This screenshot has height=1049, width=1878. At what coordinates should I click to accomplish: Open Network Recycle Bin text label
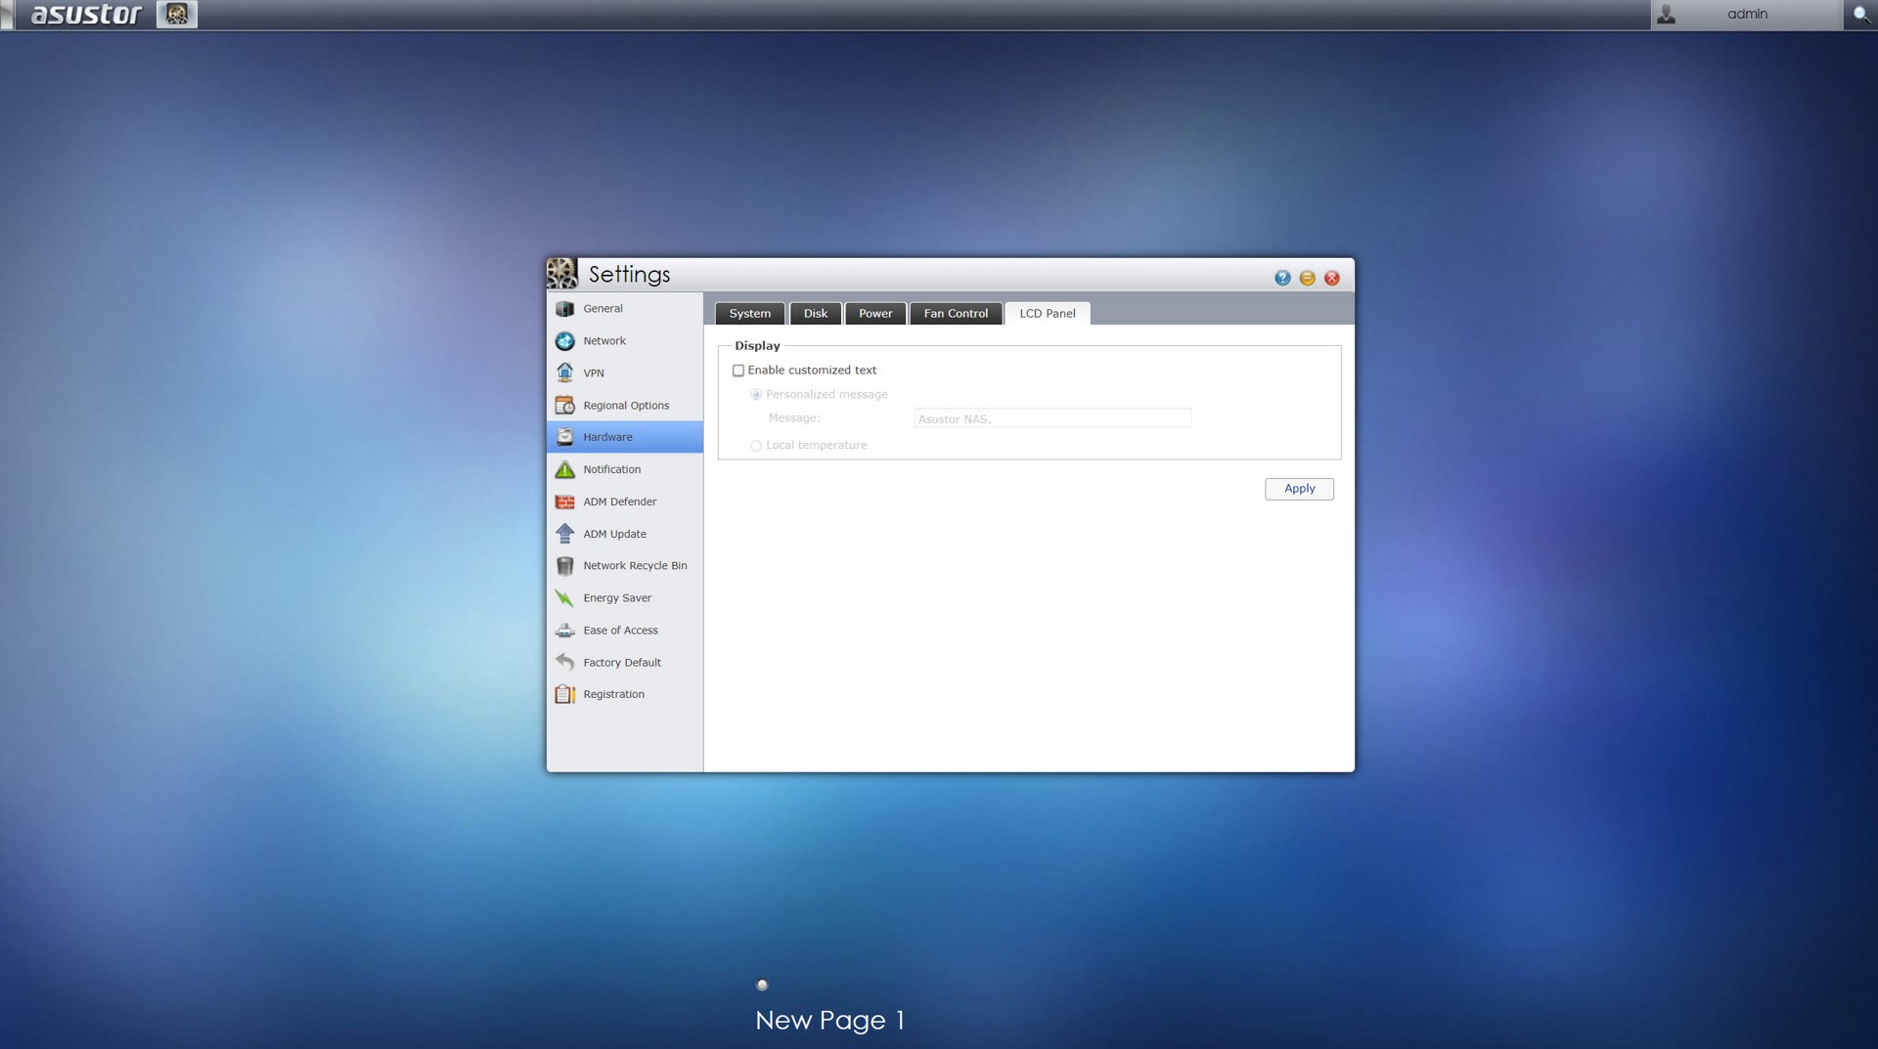(x=635, y=566)
